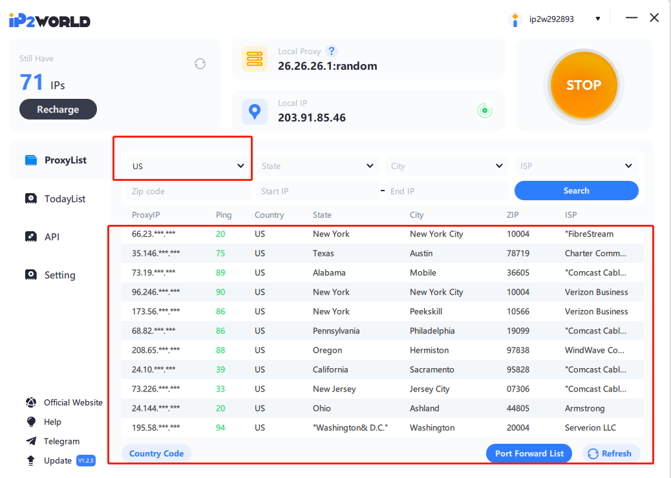Click the Country Code button
This screenshot has width=671, height=478.
156,453
